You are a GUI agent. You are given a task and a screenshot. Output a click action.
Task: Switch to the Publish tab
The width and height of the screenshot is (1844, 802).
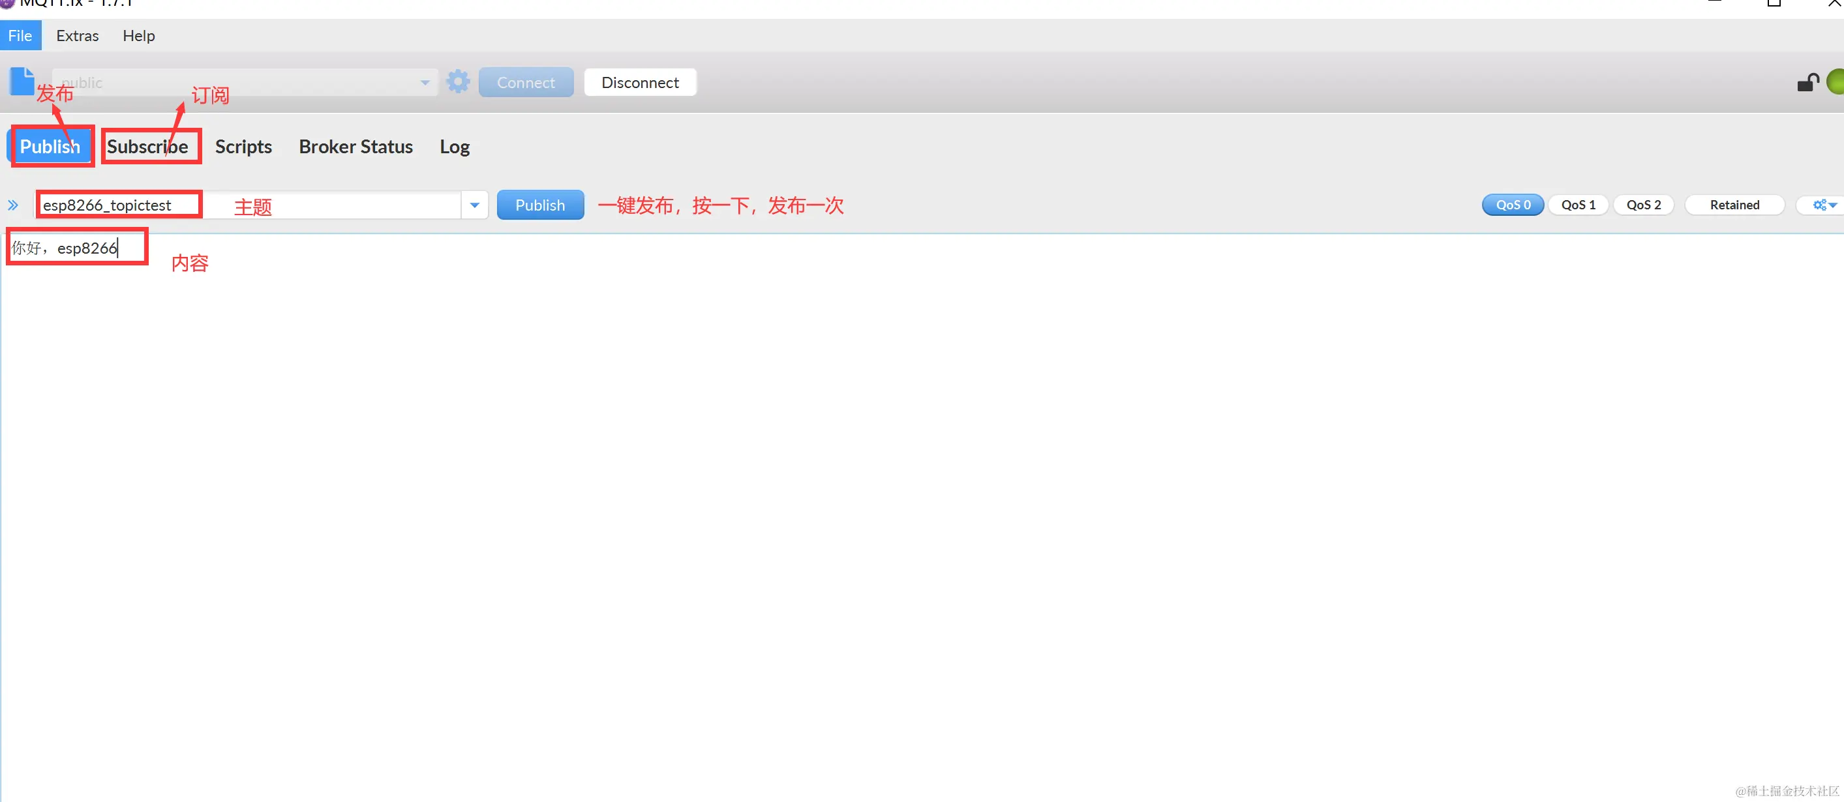(50, 146)
